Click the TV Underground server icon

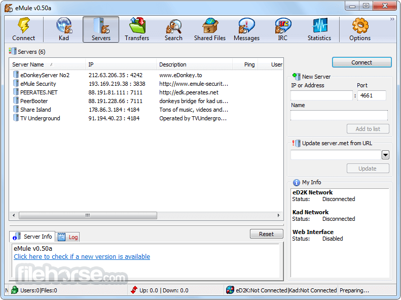(x=16, y=118)
